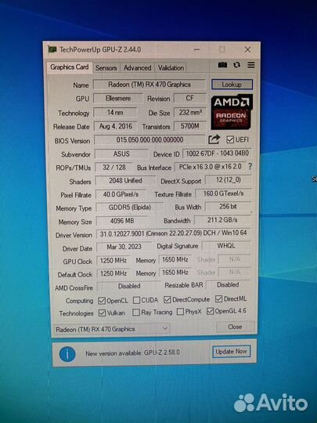Click the GPU Clock row Memory 1650 MHz
This screenshot has height=423, width=317.
click(175, 259)
